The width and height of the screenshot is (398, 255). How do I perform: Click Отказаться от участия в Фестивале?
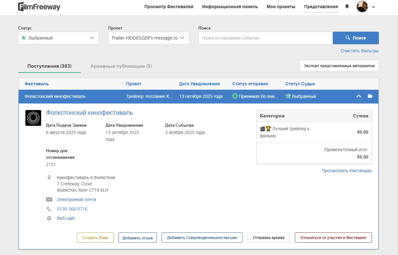click(333, 238)
